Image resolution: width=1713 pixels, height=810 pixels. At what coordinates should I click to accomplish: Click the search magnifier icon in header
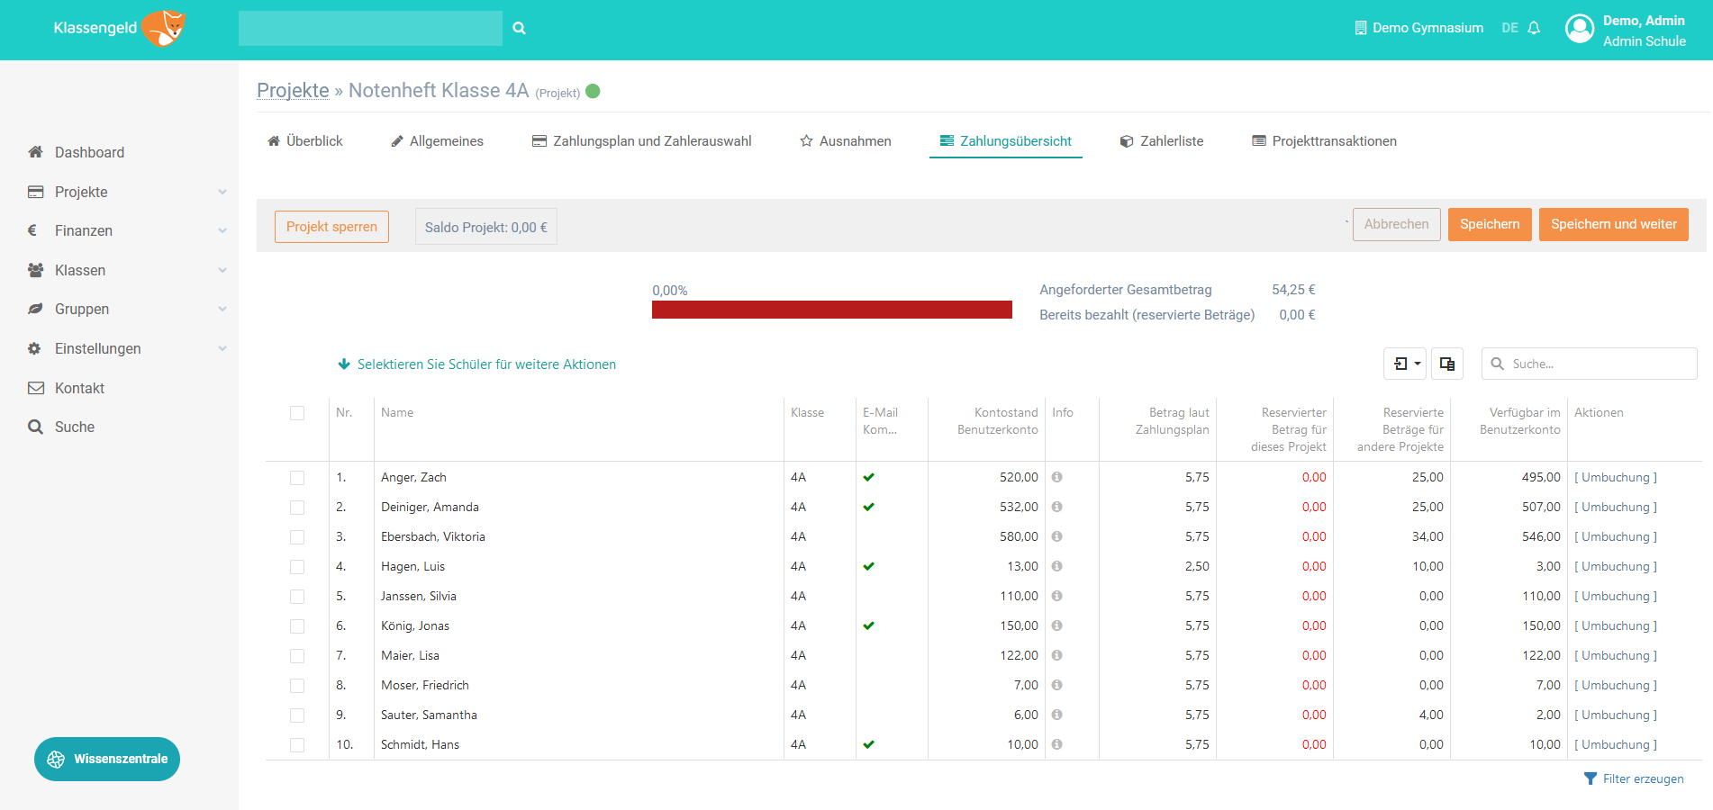coord(519,28)
